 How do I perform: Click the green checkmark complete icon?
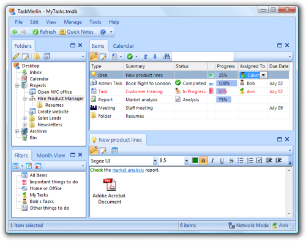click(130, 56)
